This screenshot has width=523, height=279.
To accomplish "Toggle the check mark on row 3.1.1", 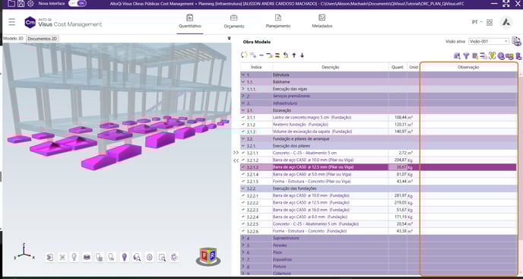I will point(243,117).
